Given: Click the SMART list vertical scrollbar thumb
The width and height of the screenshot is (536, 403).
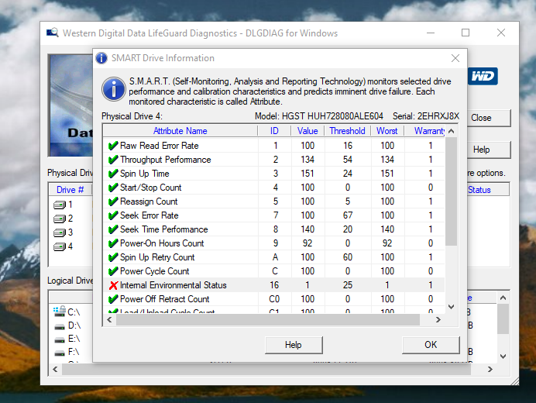Looking at the screenshot, I should [x=452, y=191].
